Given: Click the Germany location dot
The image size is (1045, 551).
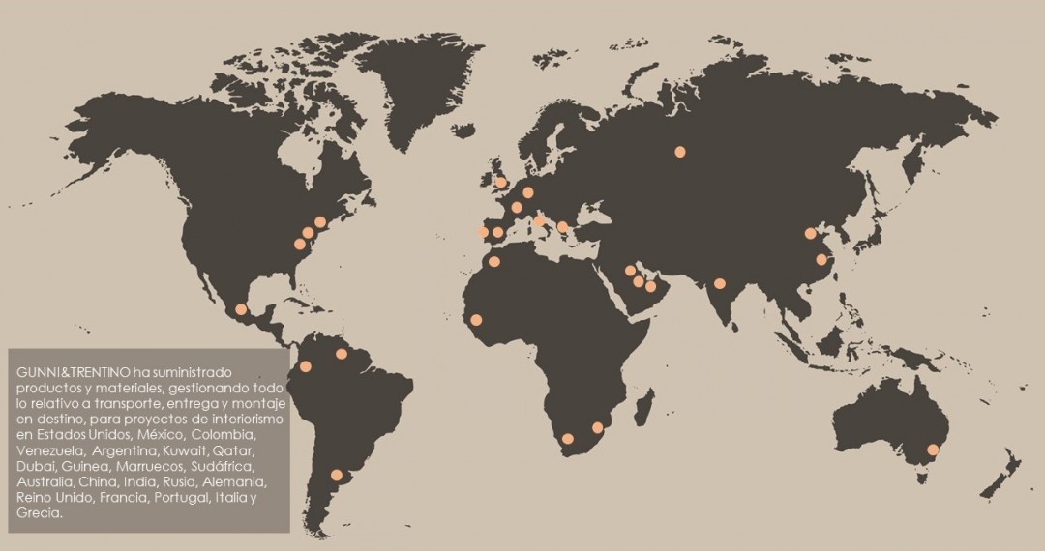Looking at the screenshot, I should pos(527,192).
